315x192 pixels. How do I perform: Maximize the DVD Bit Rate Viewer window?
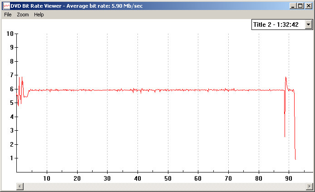click(300, 6)
